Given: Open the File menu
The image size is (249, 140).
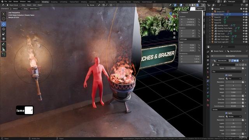Looking at the screenshot, I should 5,2.
